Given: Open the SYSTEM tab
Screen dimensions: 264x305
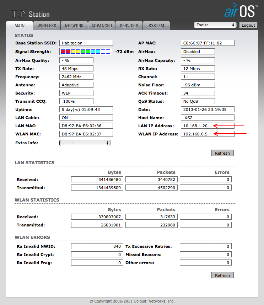Looking at the screenshot, I should tap(156, 26).
